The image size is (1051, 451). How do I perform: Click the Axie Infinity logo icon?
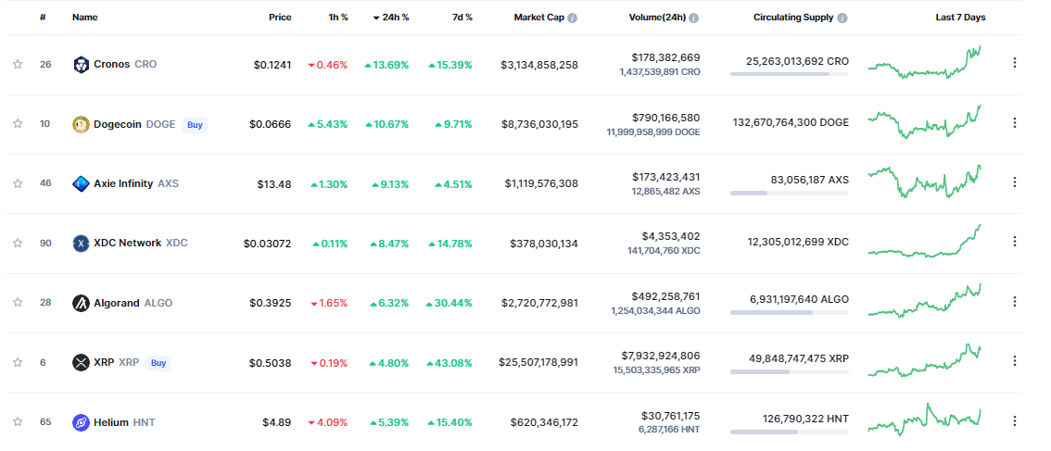(81, 183)
